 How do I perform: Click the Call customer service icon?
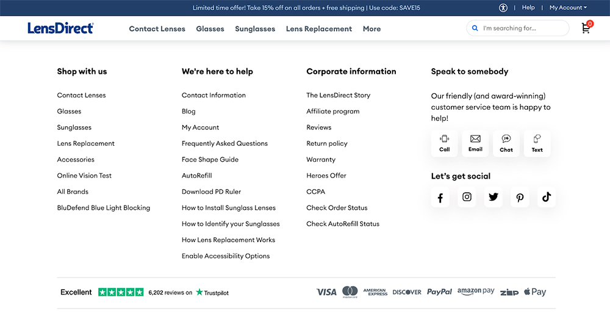pos(444,143)
